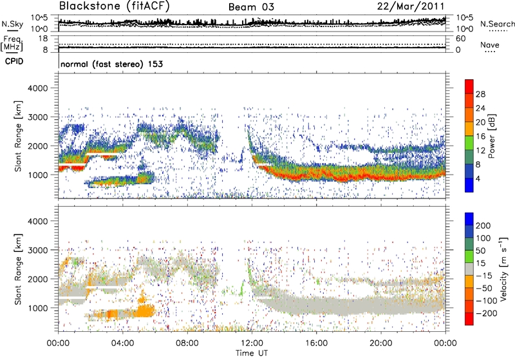Click the '4000' slant range label on power plot
This screenshot has height=357, width=515.
(37, 88)
